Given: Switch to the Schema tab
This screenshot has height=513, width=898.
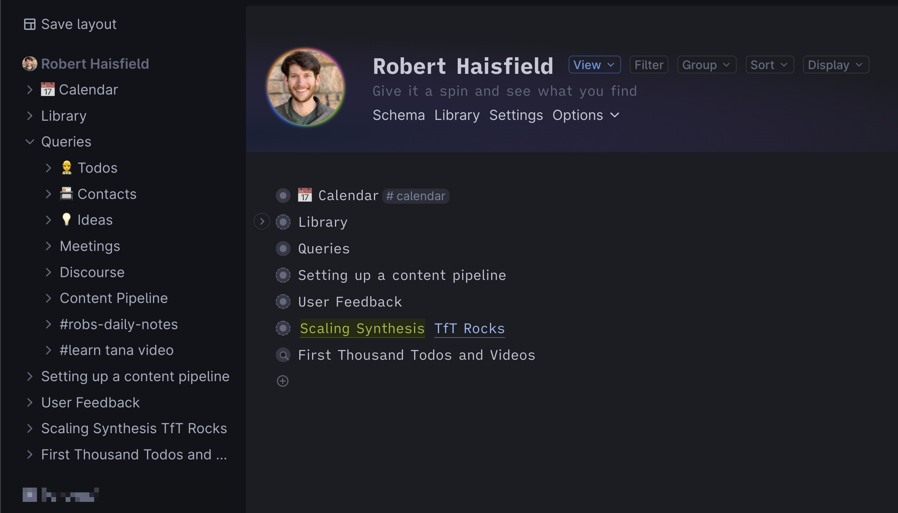Looking at the screenshot, I should [x=399, y=115].
